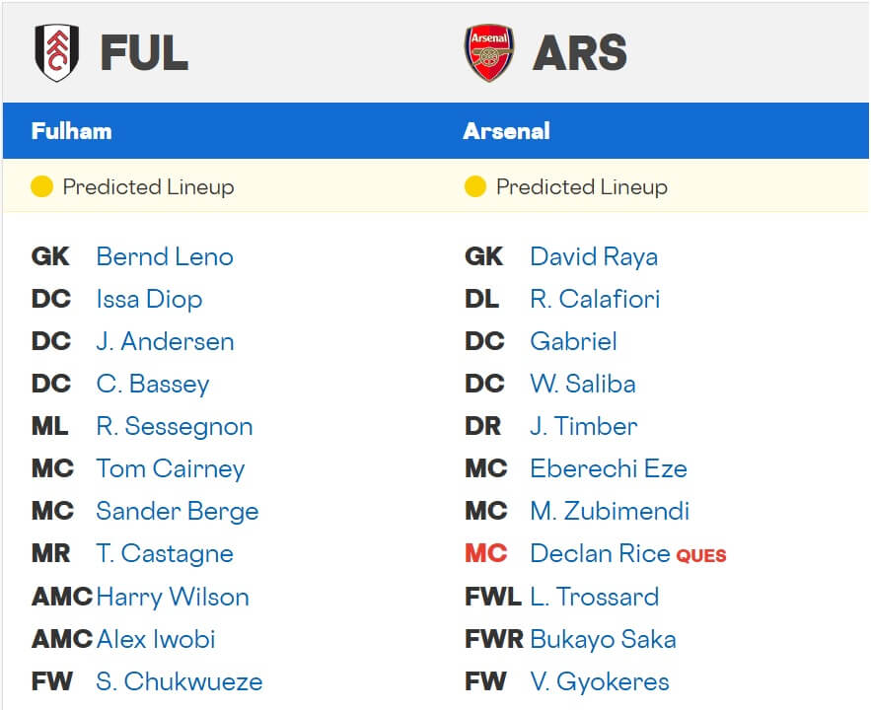This screenshot has width=871, height=710.
Task: Click the Arsenal club crest icon
Action: tap(489, 53)
